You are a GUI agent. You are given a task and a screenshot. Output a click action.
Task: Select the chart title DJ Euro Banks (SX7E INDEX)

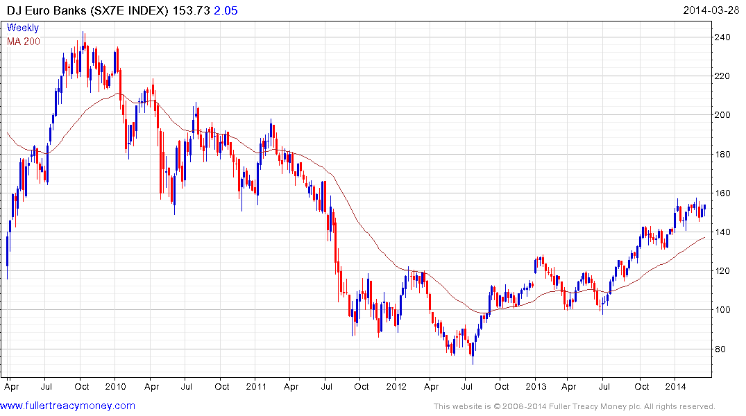tap(87, 10)
